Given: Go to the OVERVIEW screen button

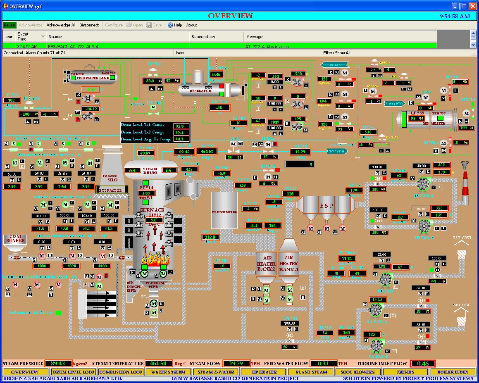Looking at the screenshot, I should tap(25, 372).
